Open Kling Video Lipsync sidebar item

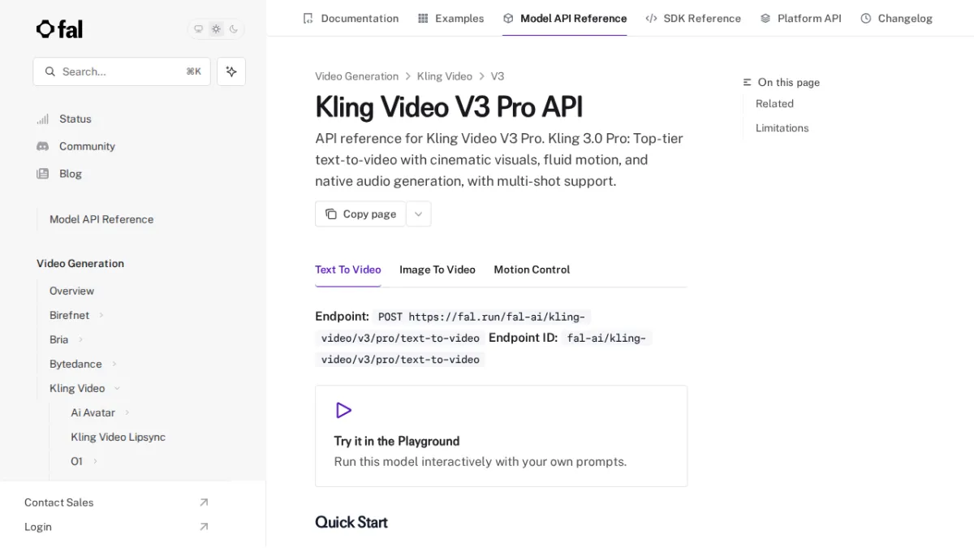point(118,437)
